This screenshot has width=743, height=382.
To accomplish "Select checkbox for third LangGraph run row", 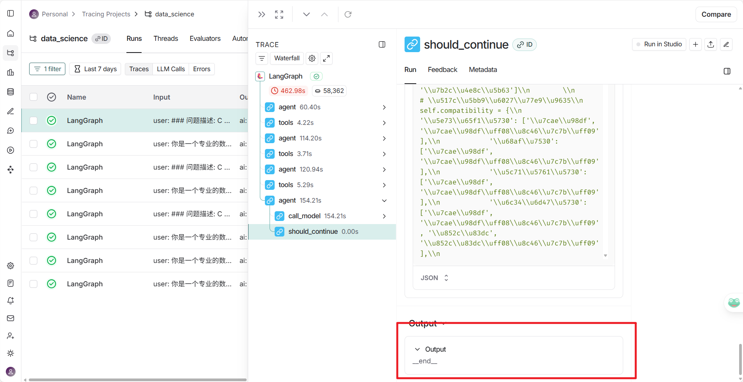I will click(x=33, y=167).
